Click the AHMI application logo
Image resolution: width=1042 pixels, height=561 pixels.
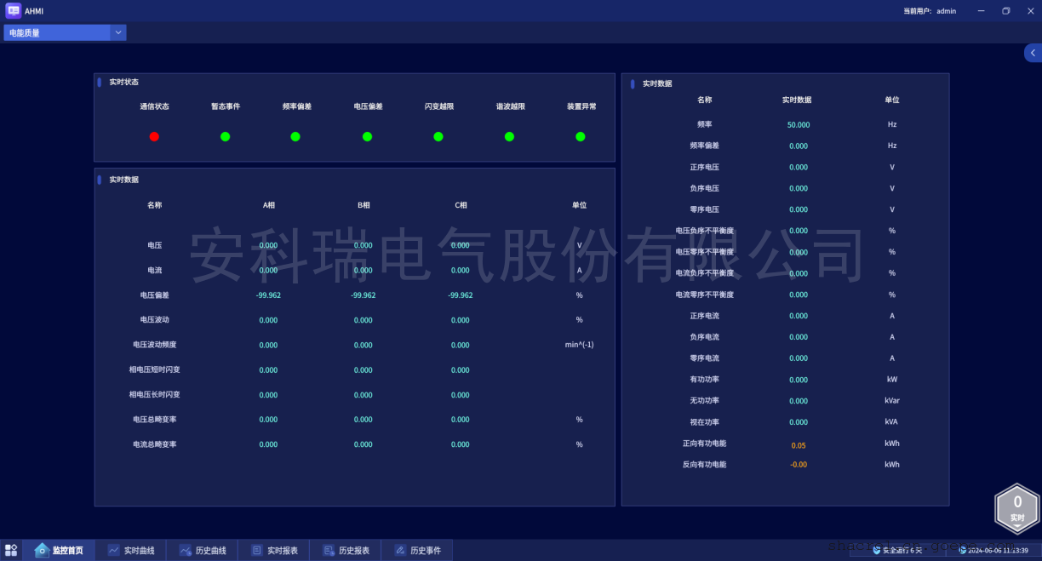[14, 11]
